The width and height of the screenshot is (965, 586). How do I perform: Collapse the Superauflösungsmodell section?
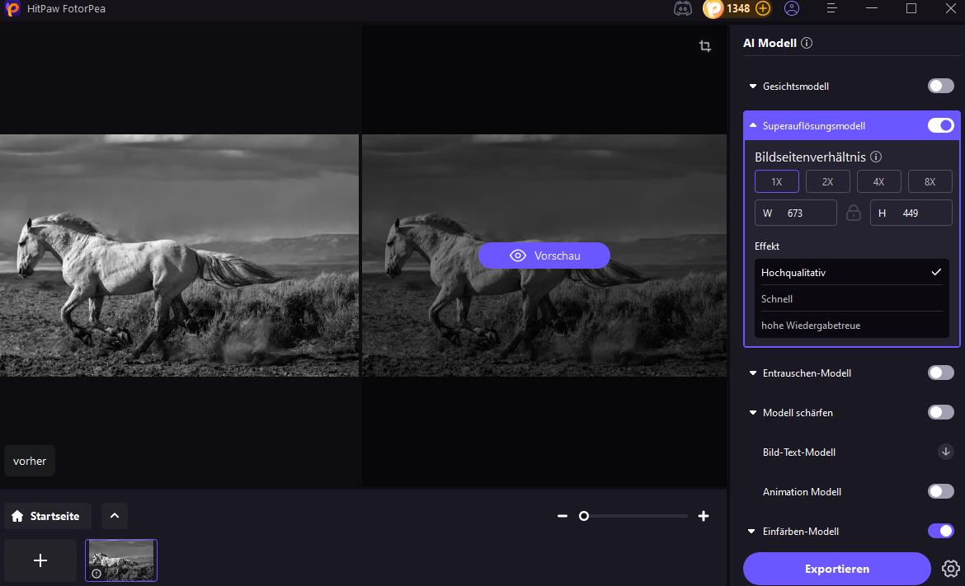[x=753, y=125]
